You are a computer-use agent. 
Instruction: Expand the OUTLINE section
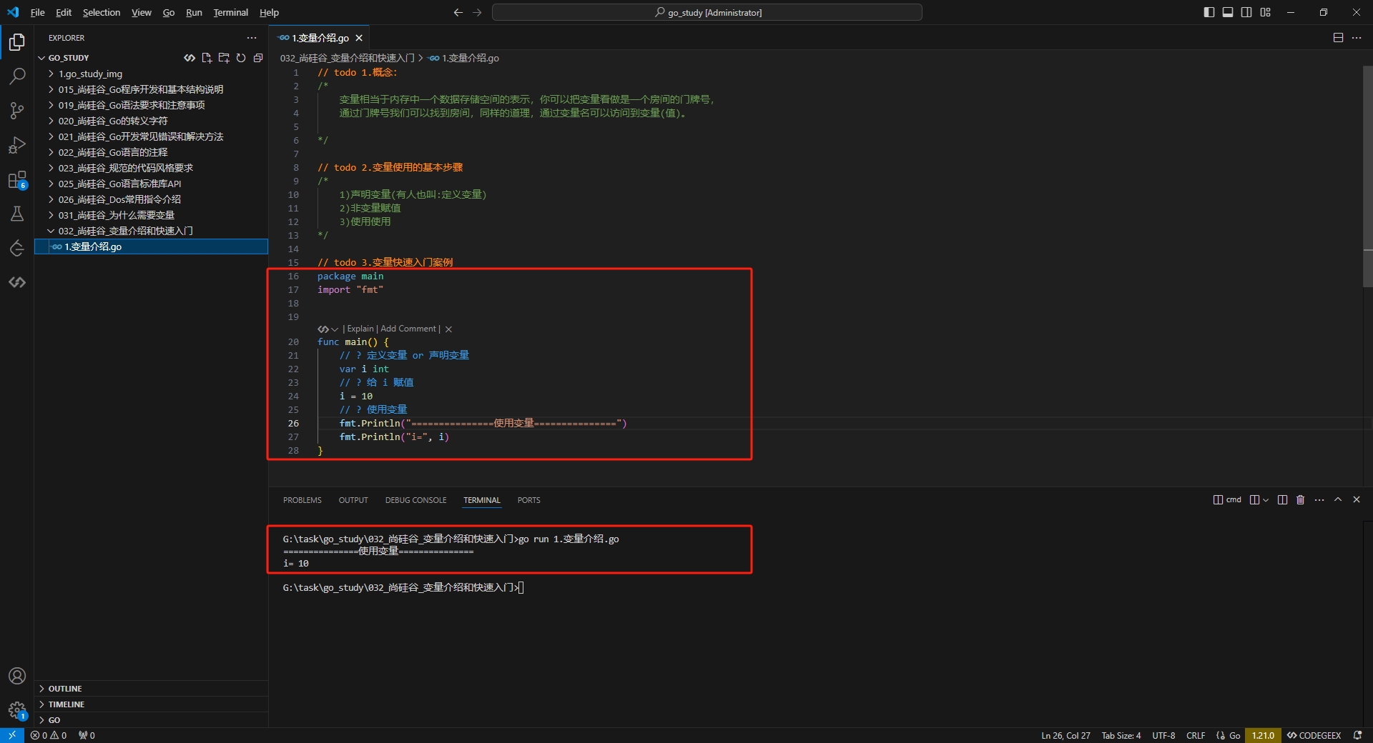pos(152,689)
